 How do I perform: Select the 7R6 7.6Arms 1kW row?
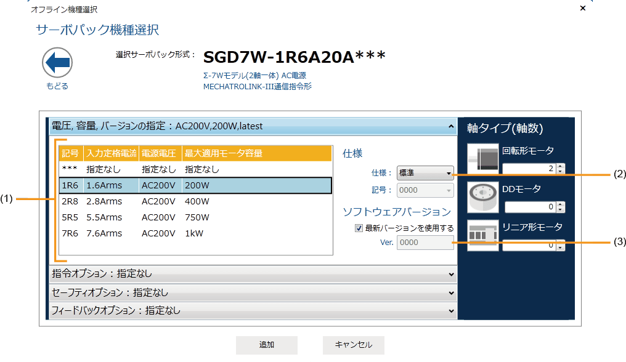click(x=195, y=233)
